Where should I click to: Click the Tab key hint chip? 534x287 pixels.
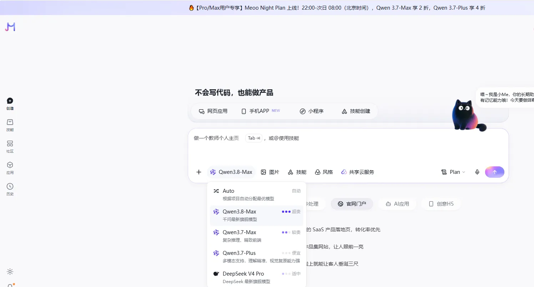[x=254, y=138]
